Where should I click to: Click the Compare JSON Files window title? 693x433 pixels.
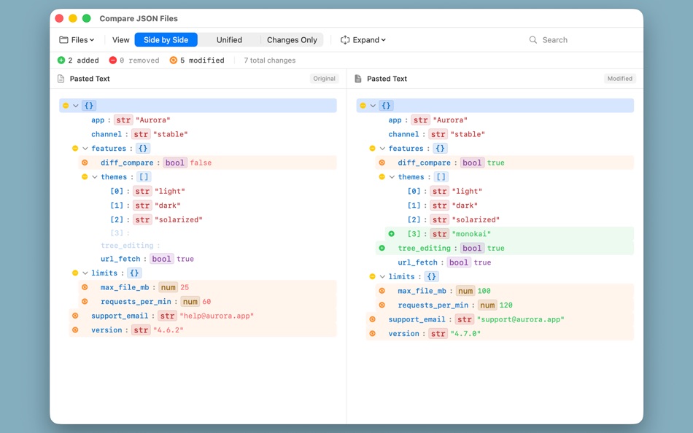click(x=139, y=18)
